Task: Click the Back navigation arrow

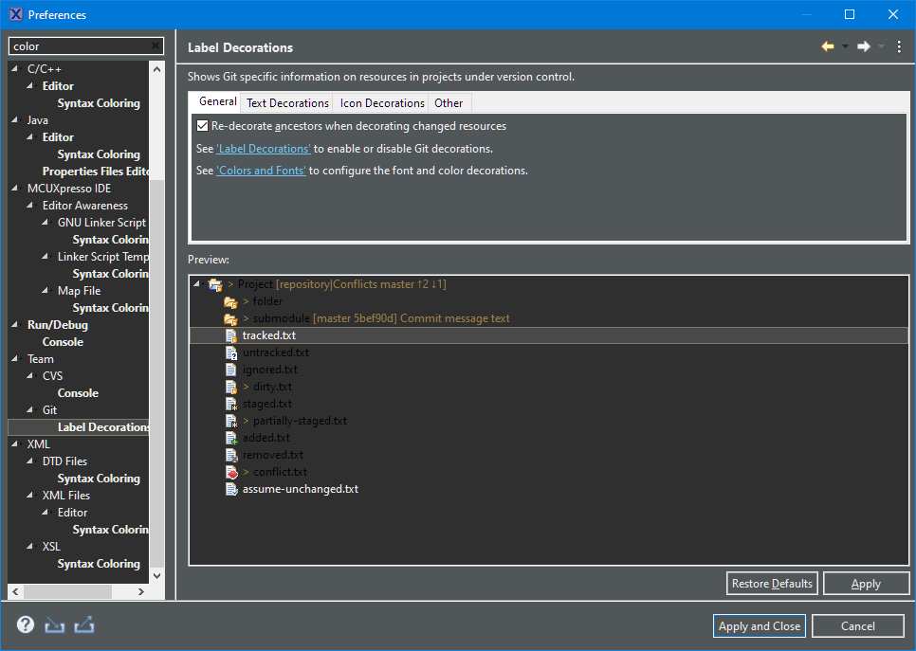Action: tap(828, 46)
